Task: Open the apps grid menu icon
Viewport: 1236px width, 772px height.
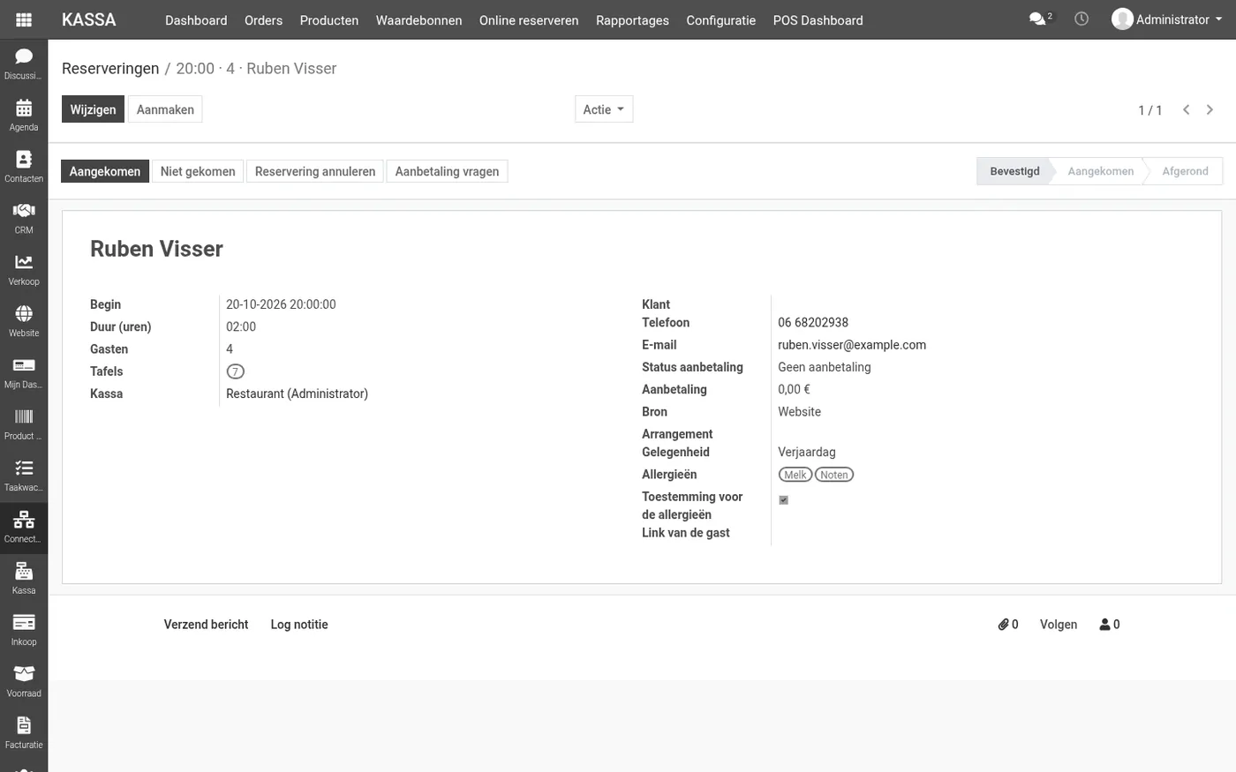Action: (24, 19)
